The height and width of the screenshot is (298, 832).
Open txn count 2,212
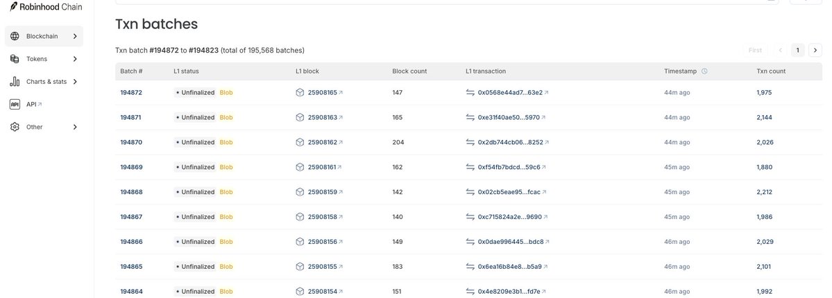point(765,192)
